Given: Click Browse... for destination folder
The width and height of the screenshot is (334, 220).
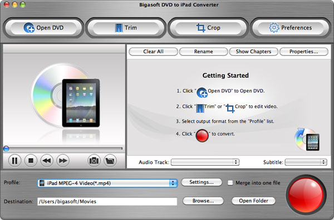Looking at the screenshot, I should pos(203,201).
